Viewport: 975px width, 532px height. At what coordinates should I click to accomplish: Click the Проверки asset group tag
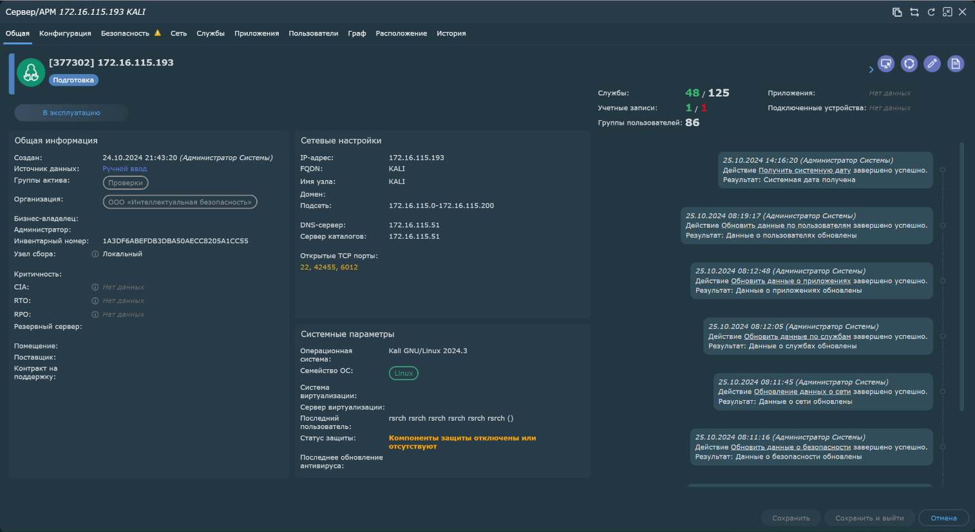tap(126, 183)
